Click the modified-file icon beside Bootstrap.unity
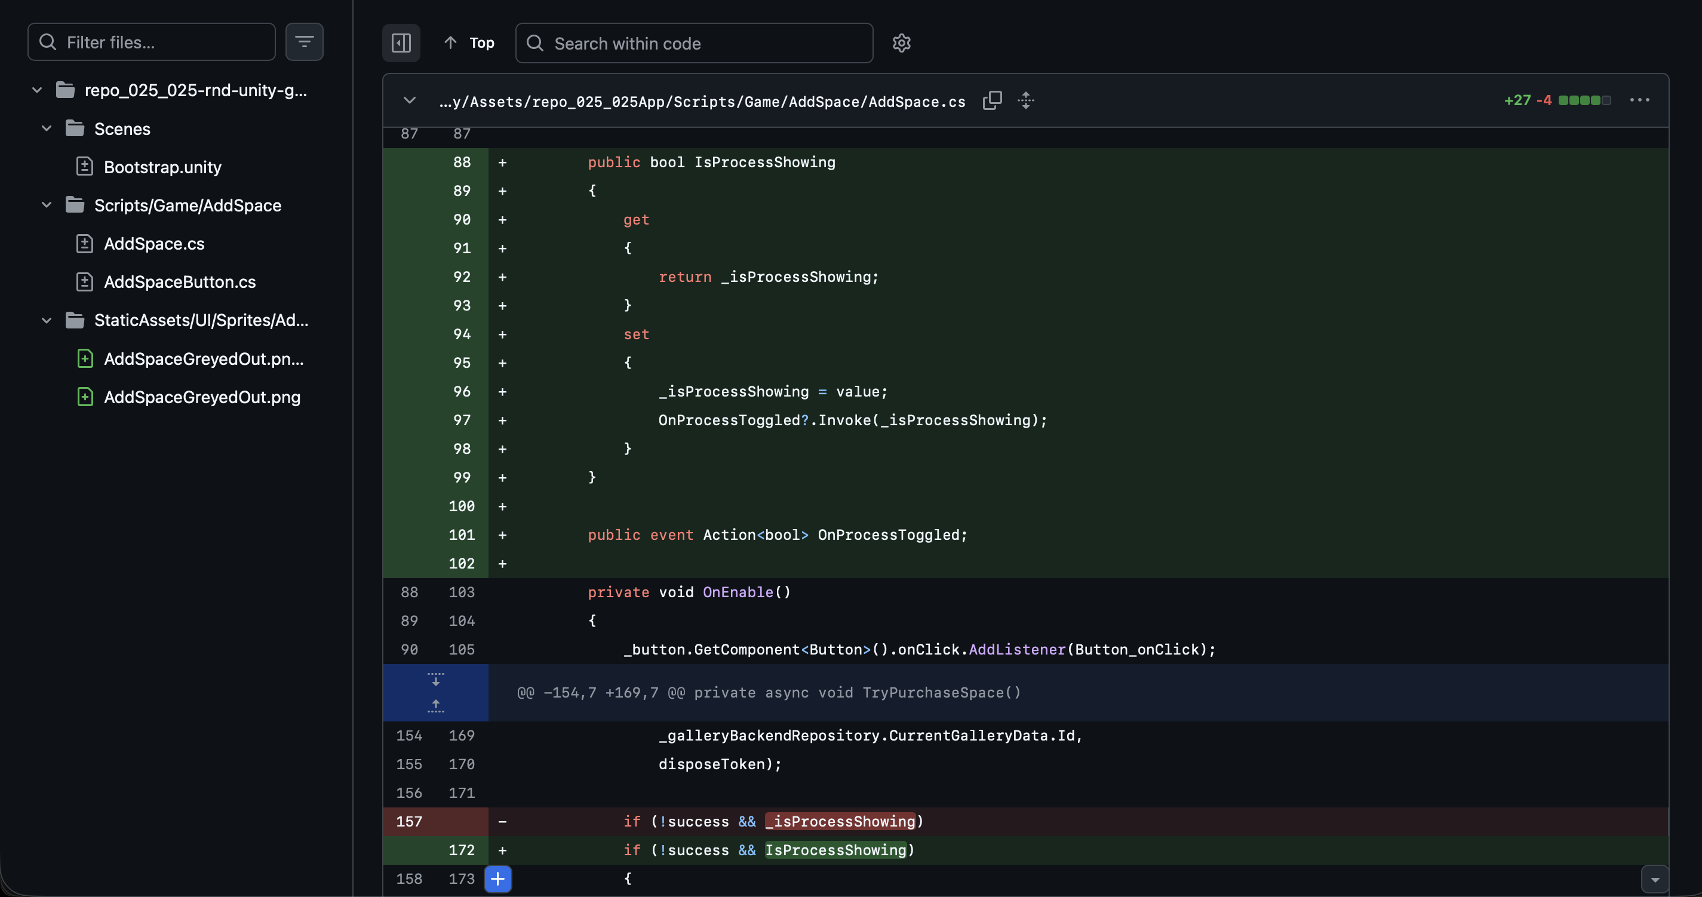The image size is (1702, 897). point(85,167)
